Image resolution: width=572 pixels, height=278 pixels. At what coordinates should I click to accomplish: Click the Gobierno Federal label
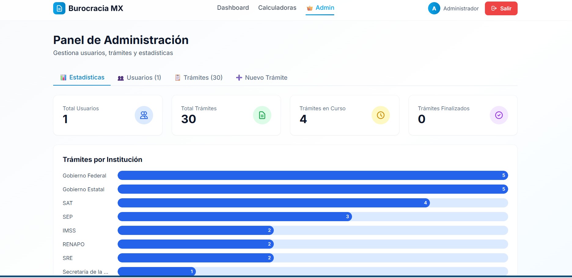coord(84,176)
